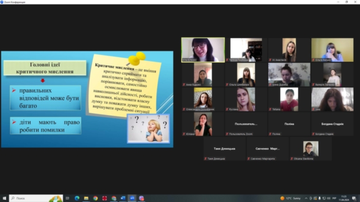Open the notification center icon

click(x=354, y=198)
